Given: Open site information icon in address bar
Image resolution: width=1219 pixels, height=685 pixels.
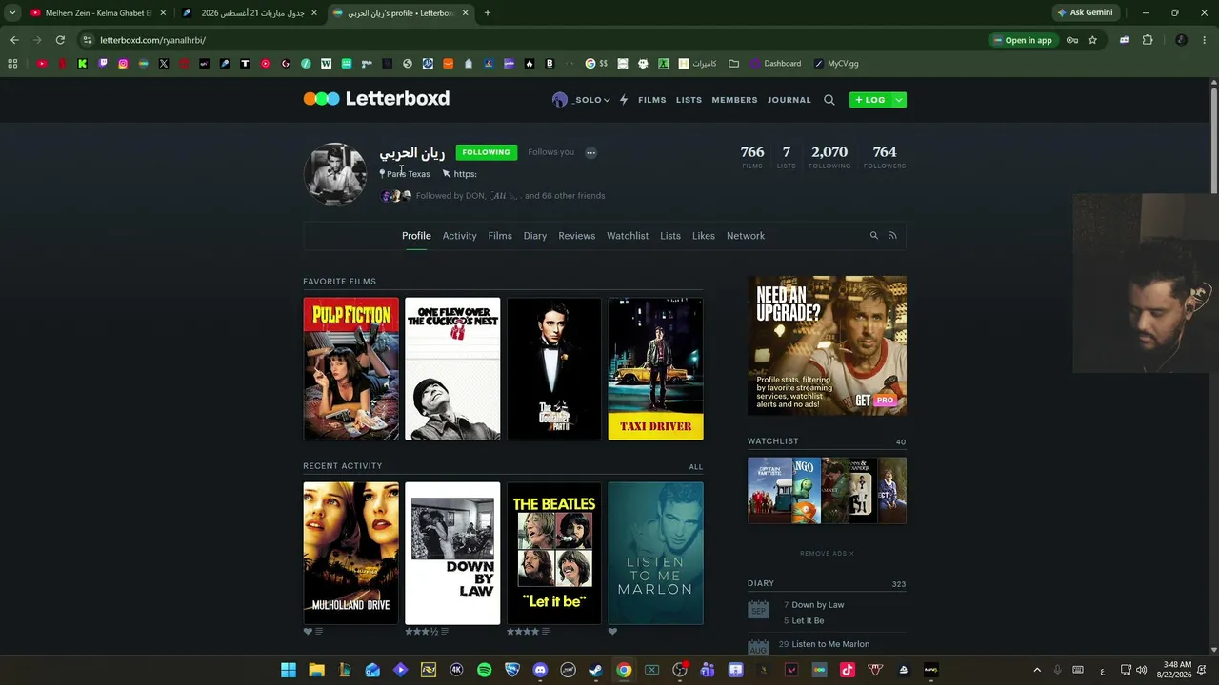Looking at the screenshot, I should coord(88,40).
